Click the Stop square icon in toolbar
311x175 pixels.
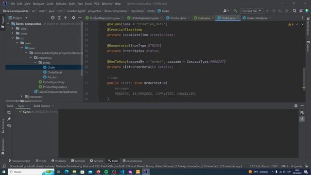pos(286,11)
